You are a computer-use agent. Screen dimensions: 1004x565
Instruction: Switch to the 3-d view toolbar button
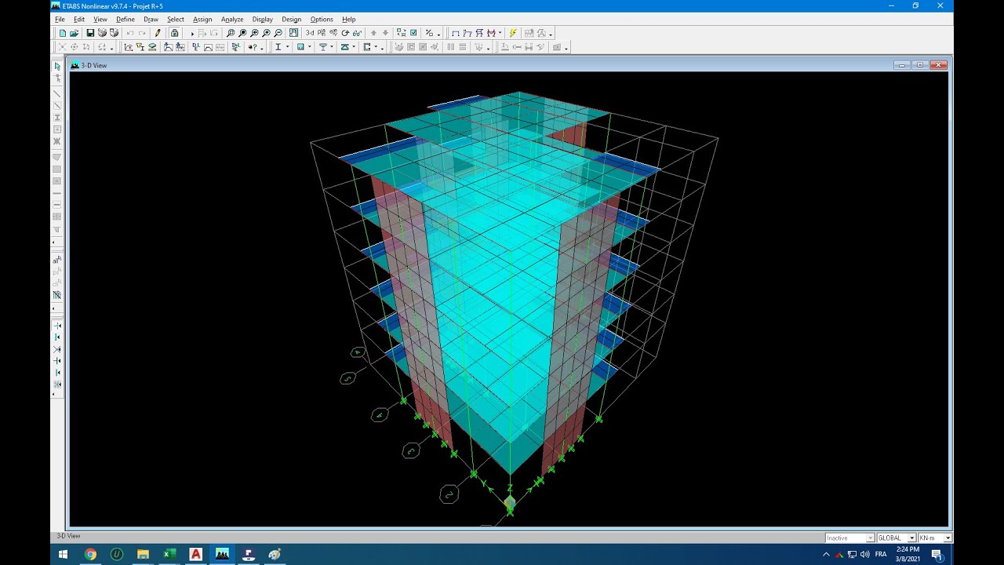(310, 33)
